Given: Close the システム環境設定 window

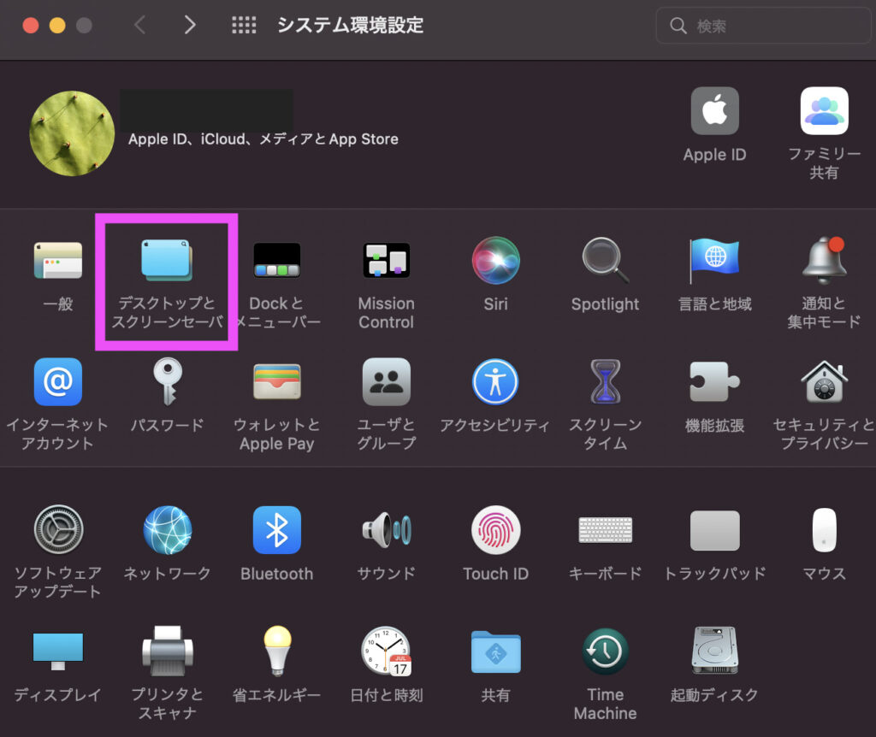Looking at the screenshot, I should coord(31,25).
